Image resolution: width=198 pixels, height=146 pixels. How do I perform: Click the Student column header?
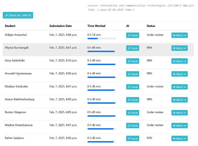pyautogui.click(x=10, y=26)
